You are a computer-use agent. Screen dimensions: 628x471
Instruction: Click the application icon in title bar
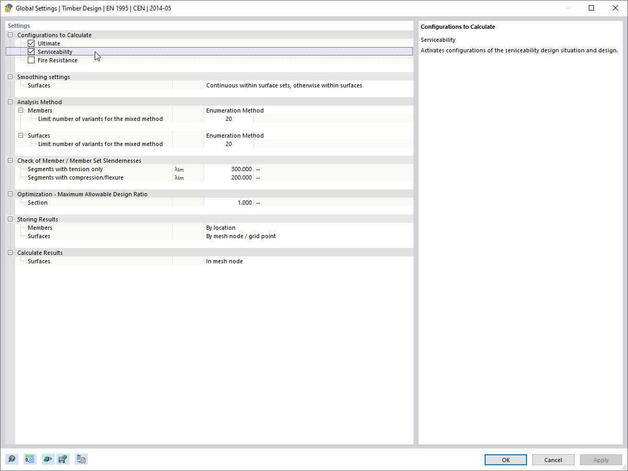tap(8, 8)
